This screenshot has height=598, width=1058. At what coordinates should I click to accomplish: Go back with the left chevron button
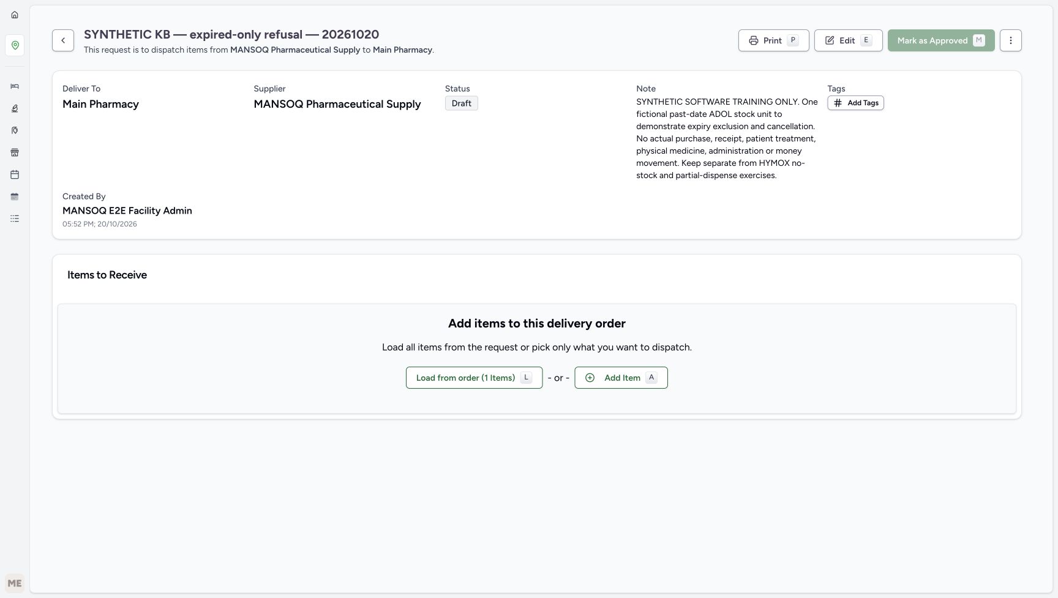click(63, 40)
